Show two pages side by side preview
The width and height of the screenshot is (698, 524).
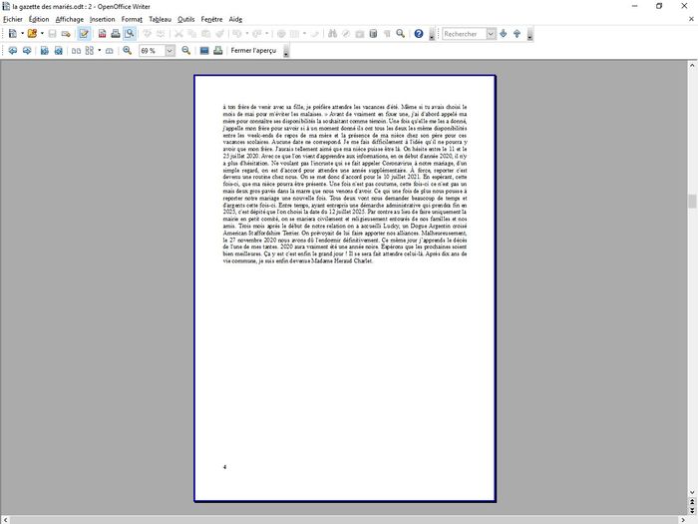click(76, 51)
